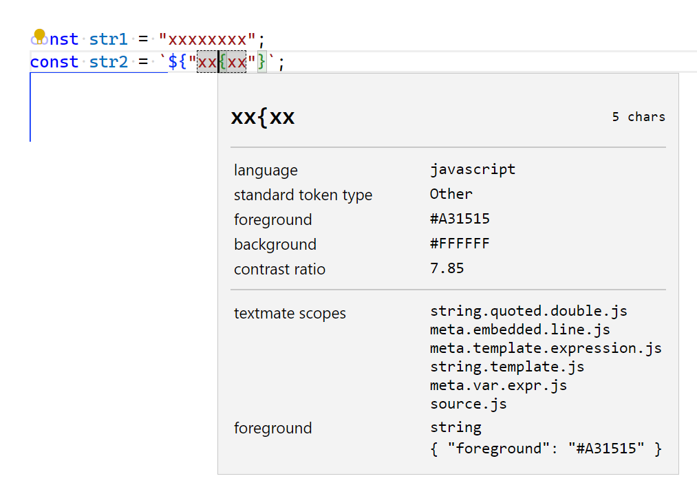Click the highlighted xx{xx token in the editor

coord(222,62)
